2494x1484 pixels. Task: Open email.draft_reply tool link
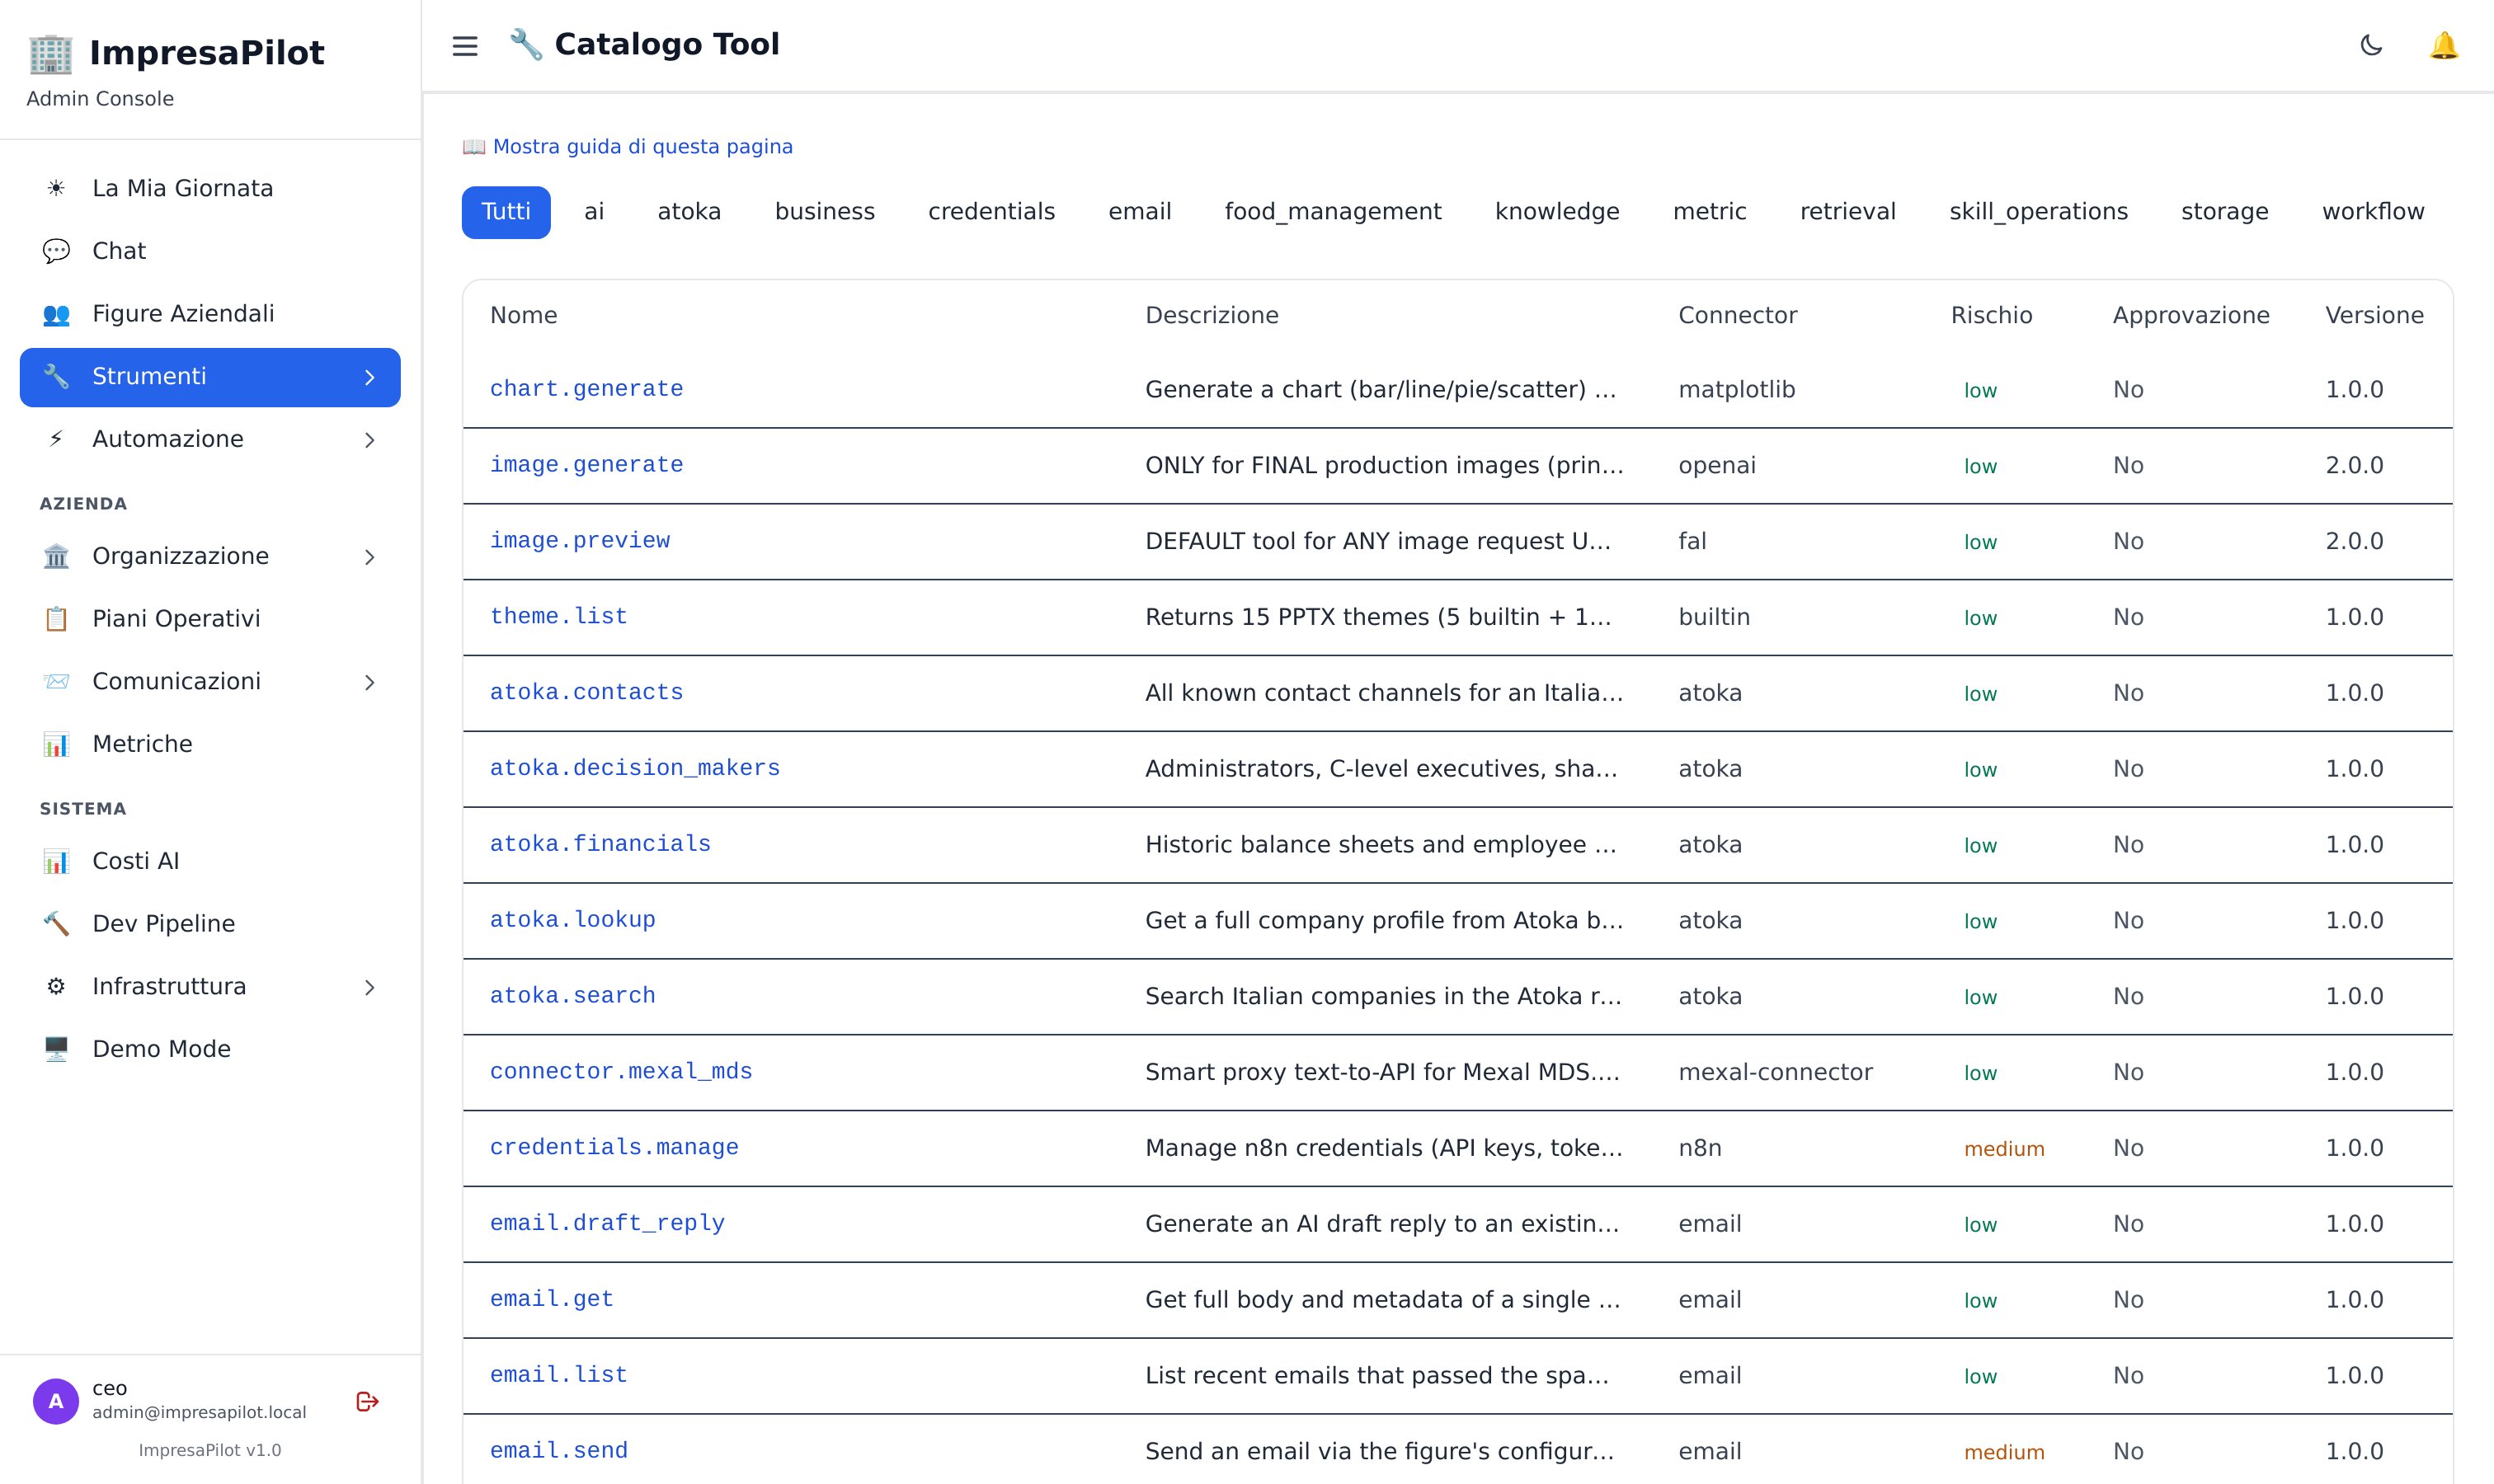tap(607, 1223)
